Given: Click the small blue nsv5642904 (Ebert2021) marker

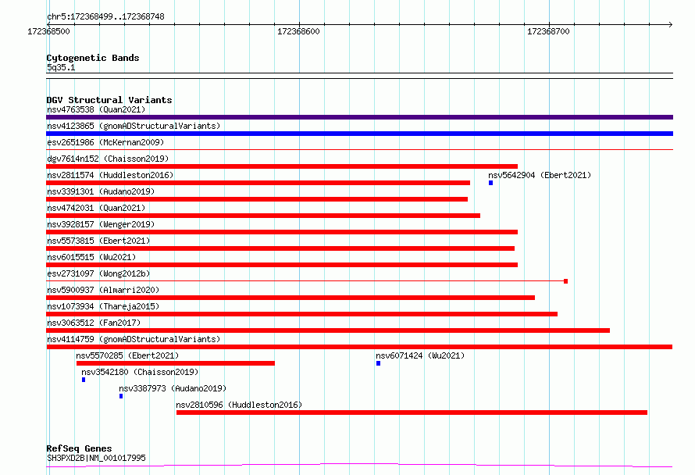Looking at the screenshot, I should 490,183.
